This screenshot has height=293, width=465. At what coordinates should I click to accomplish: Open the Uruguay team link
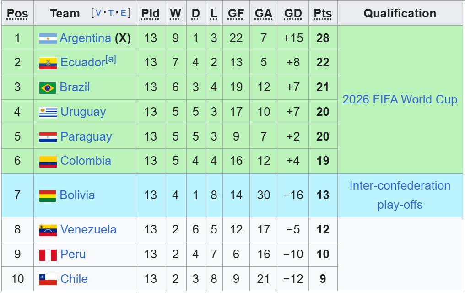[83, 112]
